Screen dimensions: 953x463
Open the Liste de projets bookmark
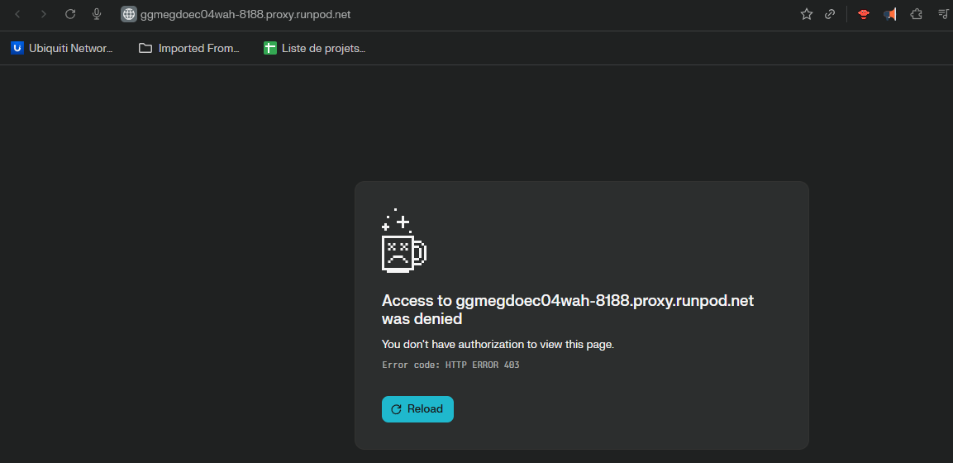pos(315,48)
